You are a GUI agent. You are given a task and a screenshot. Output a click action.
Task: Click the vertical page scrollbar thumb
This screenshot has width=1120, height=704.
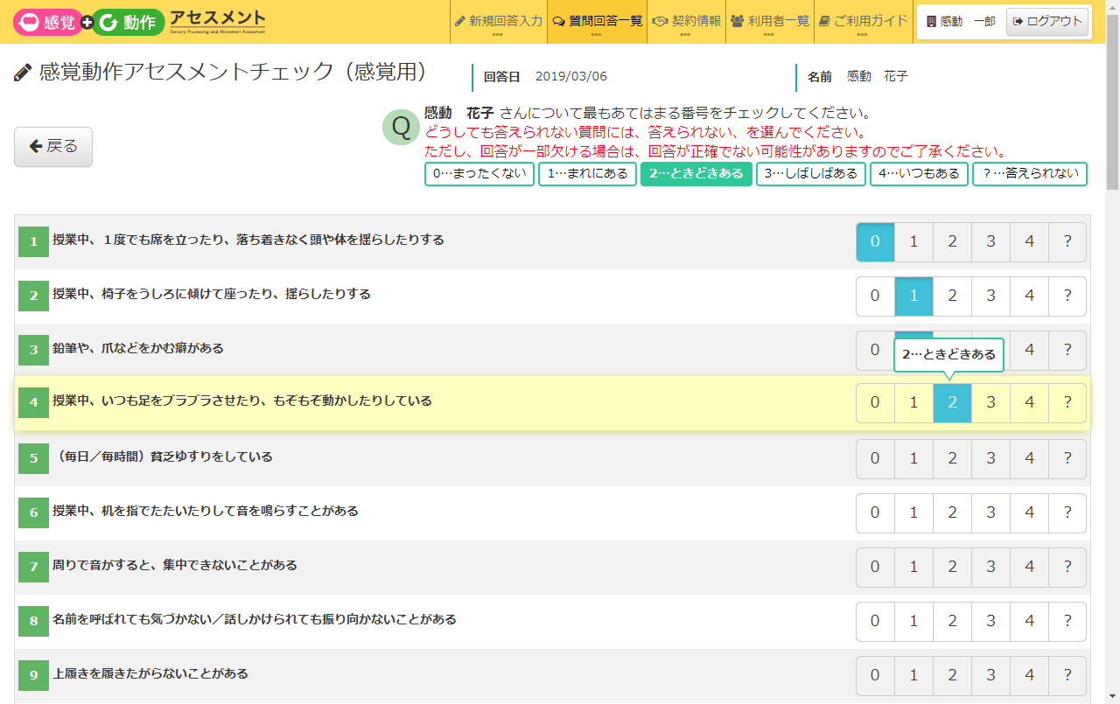tap(1112, 101)
